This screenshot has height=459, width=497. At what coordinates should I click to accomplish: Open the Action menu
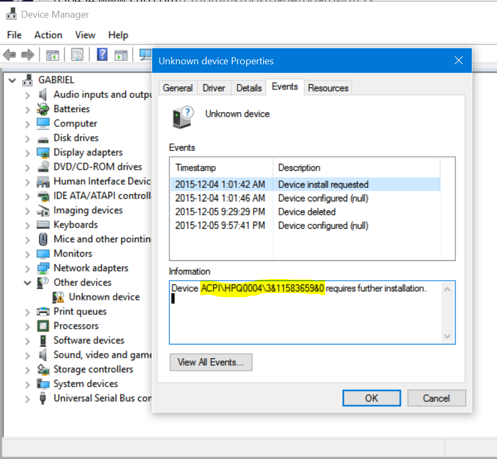48,35
